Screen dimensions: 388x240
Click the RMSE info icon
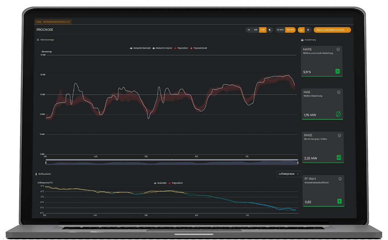(339, 136)
